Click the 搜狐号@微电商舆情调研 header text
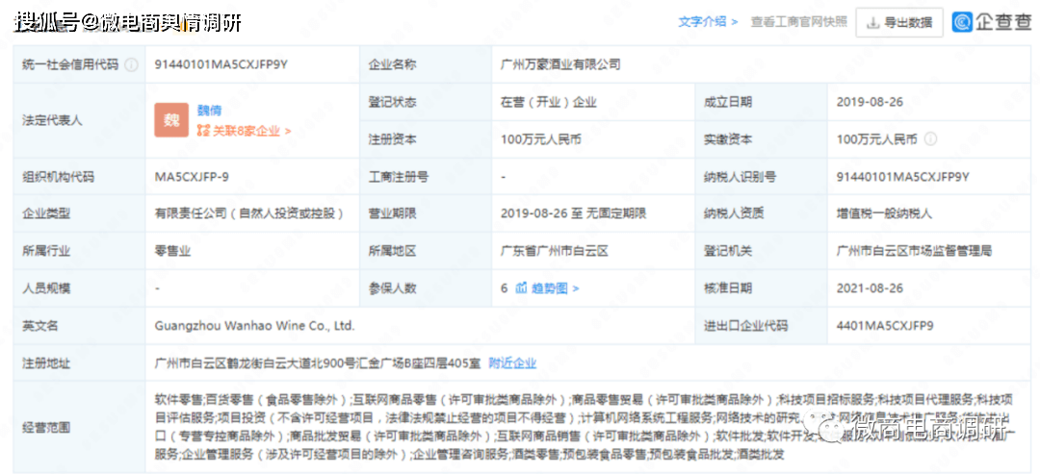 click(x=127, y=21)
